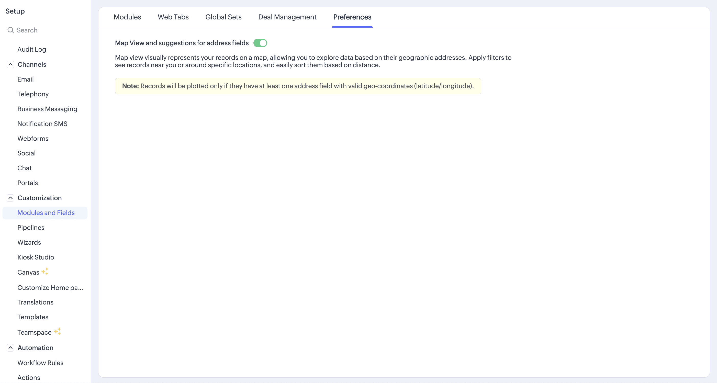Disable Map View address suggestions toggle
Screen dimensions: 717x383
[x=260, y=43]
